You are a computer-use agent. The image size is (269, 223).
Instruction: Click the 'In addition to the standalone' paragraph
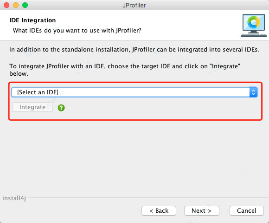coord(134,50)
